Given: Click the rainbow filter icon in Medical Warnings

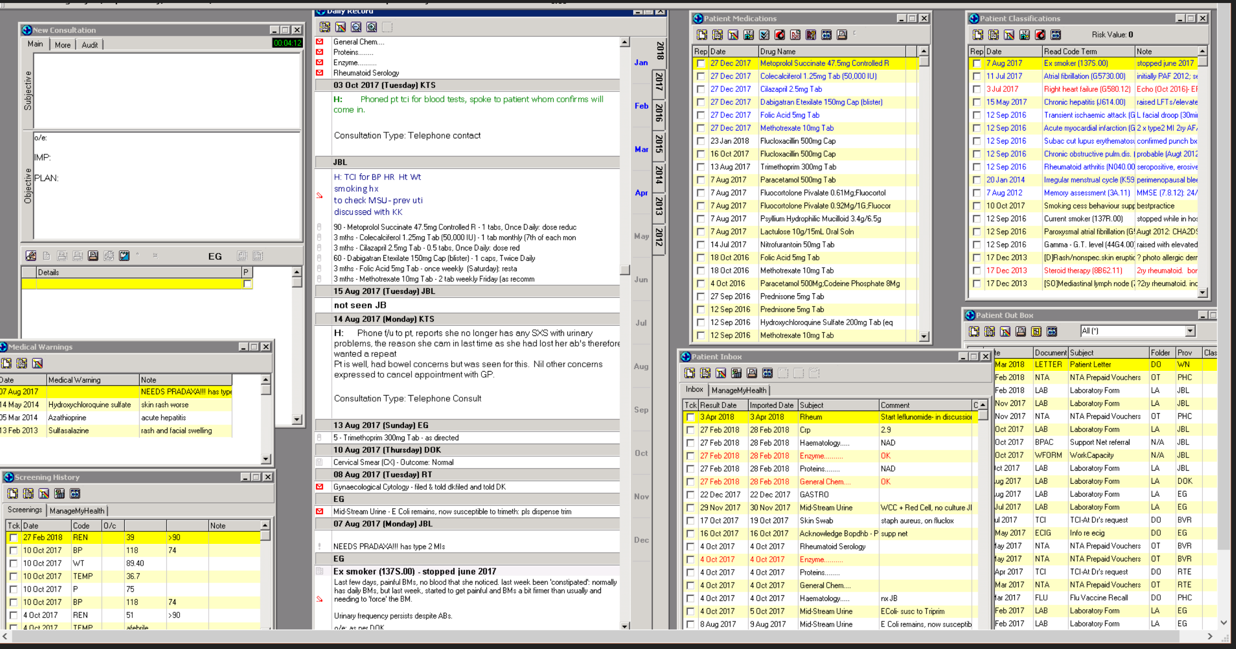Looking at the screenshot, I should point(37,363).
